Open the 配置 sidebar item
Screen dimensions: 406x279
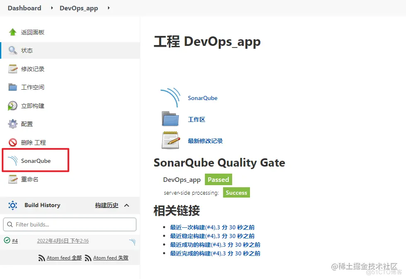tap(27, 124)
